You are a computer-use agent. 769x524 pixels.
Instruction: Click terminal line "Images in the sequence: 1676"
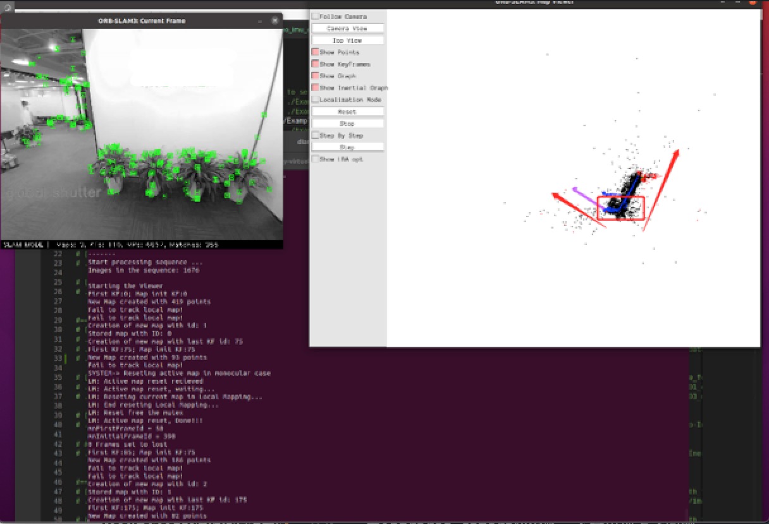[x=144, y=270]
